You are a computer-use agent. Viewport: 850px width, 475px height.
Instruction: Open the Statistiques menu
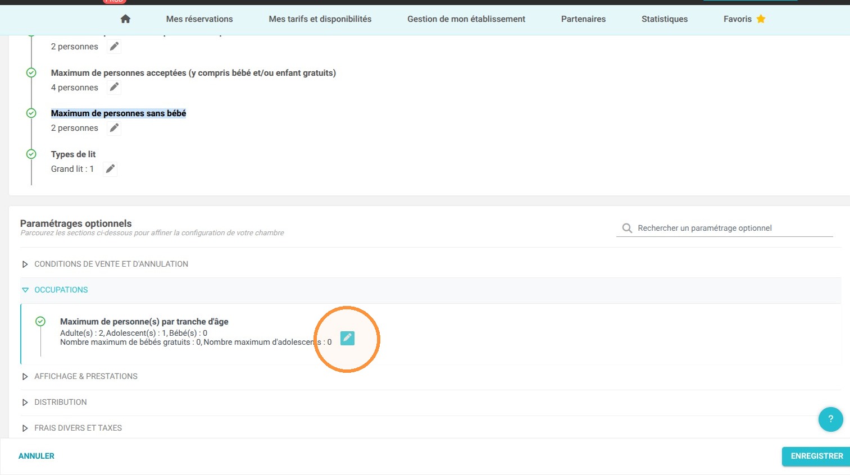(665, 19)
